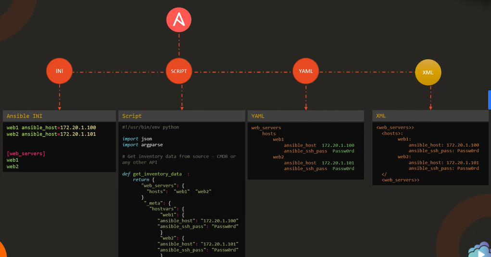Click web2: in the XML panel
The width and height of the screenshot is (491, 257).
click(404, 157)
